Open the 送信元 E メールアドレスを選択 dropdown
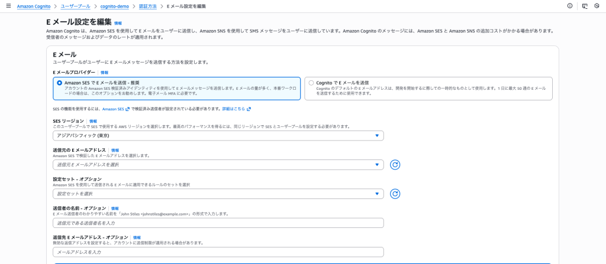Screen dimensions: 606x264 pyautogui.click(x=218, y=165)
